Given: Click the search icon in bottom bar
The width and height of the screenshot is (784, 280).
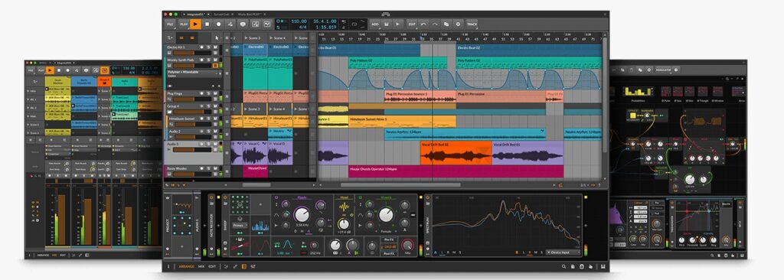Looking at the screenshot, I should [563, 266].
